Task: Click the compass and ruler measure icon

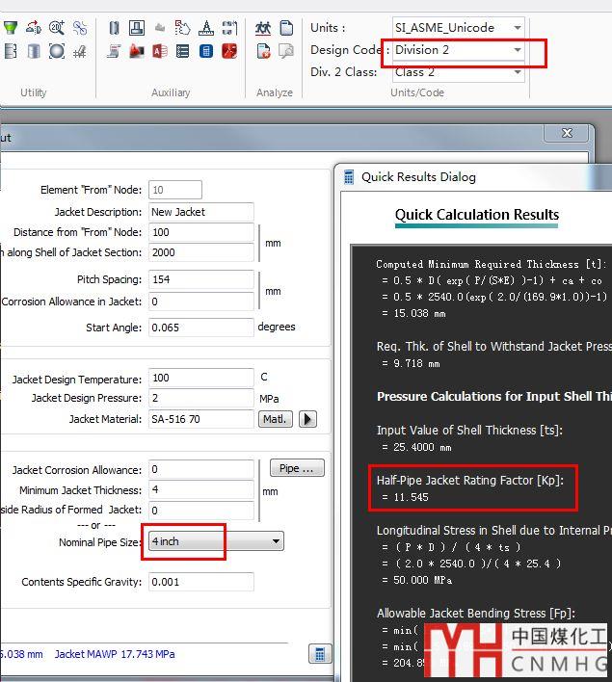Action: click(x=206, y=28)
